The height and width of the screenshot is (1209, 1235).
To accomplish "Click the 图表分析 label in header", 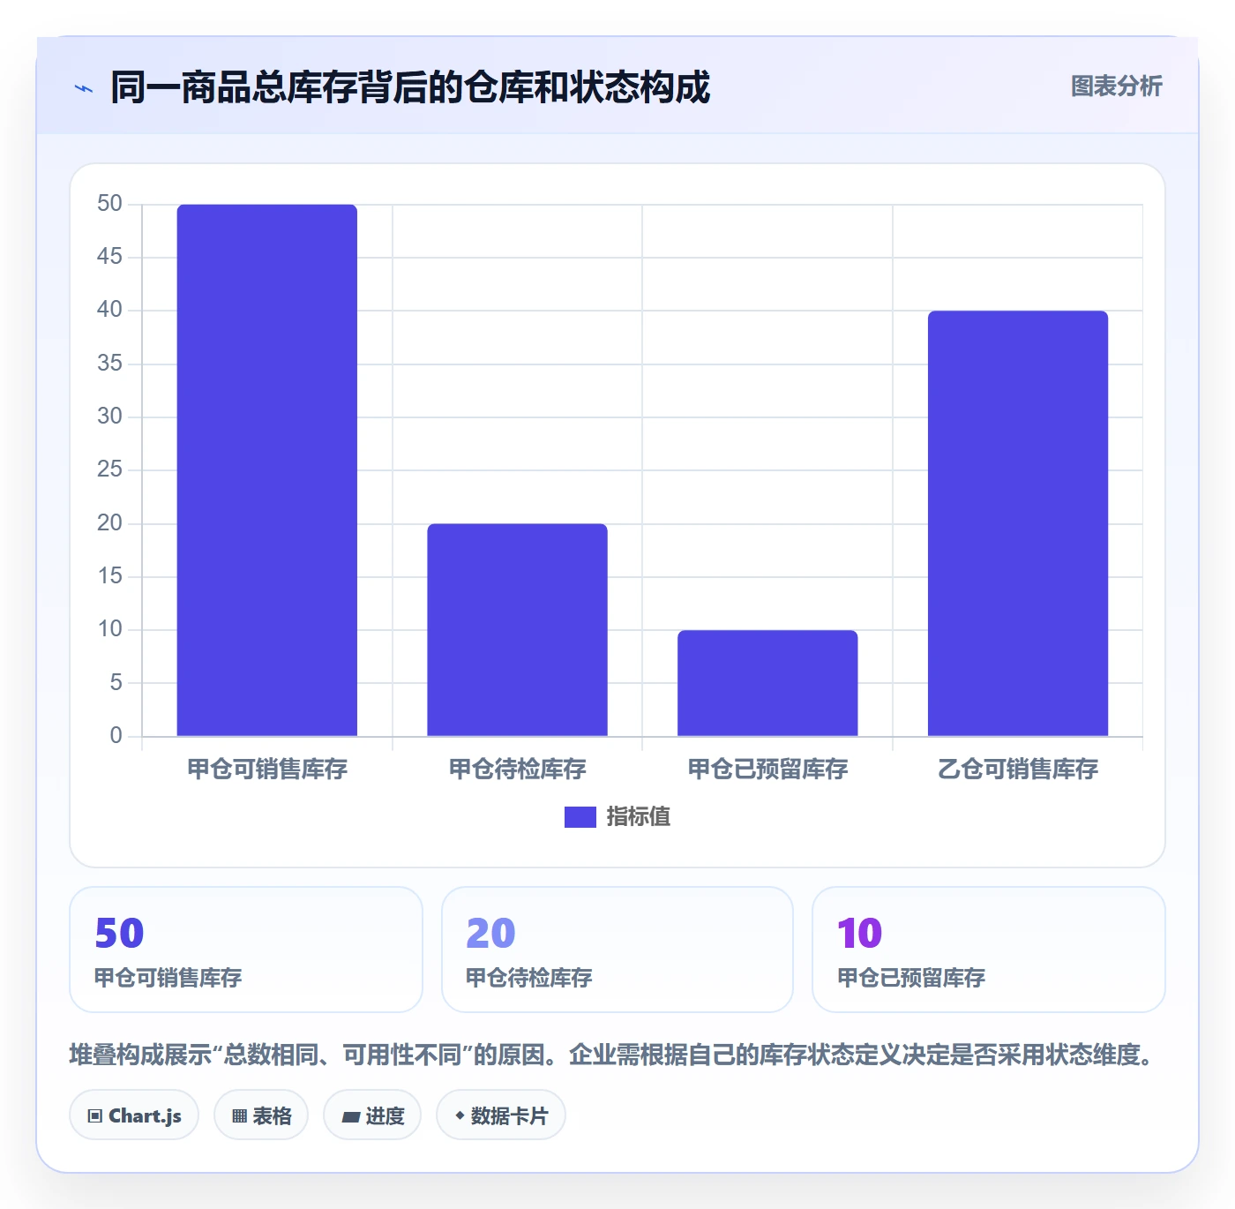I will [x=1116, y=86].
